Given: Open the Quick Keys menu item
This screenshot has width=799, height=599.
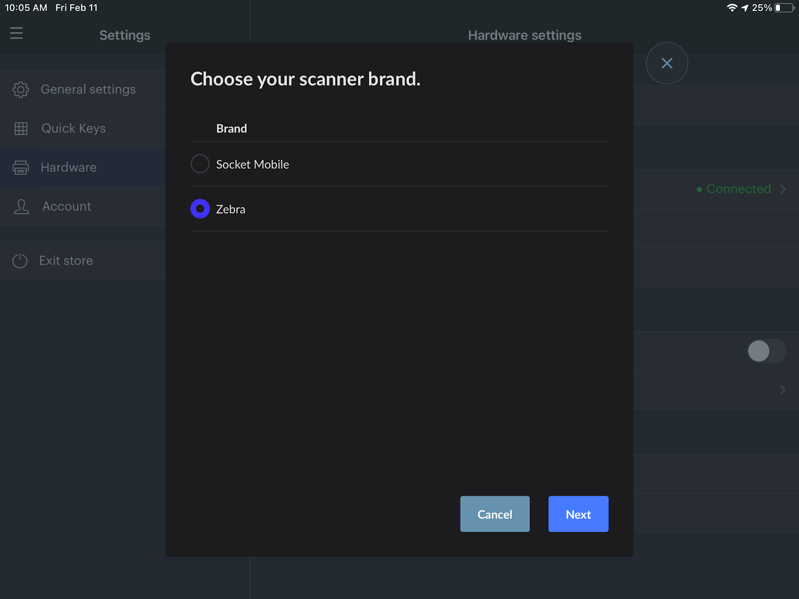Looking at the screenshot, I should point(73,128).
